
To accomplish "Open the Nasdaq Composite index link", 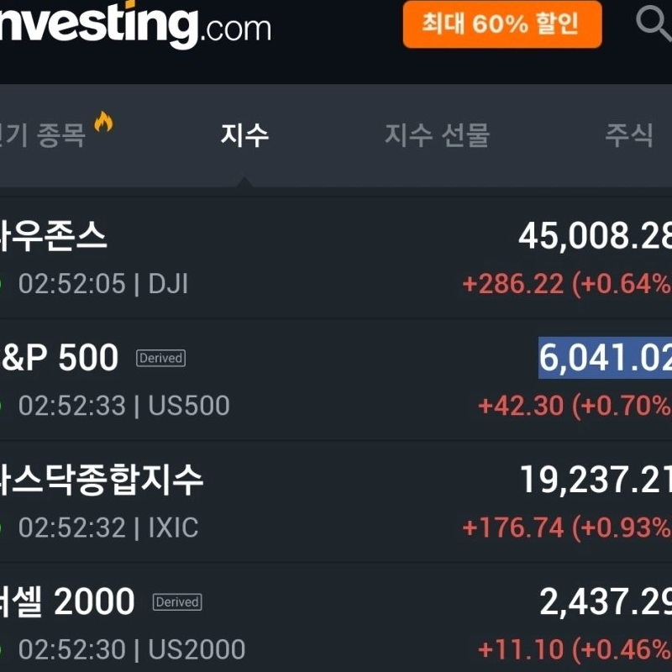I will (101, 480).
